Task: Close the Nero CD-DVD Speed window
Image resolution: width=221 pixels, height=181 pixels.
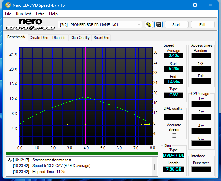Action: (211, 5)
